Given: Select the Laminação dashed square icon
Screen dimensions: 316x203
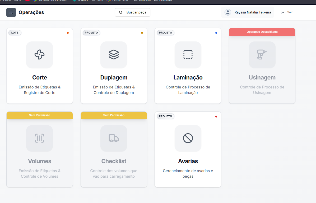Looking at the screenshot, I should [188, 55].
